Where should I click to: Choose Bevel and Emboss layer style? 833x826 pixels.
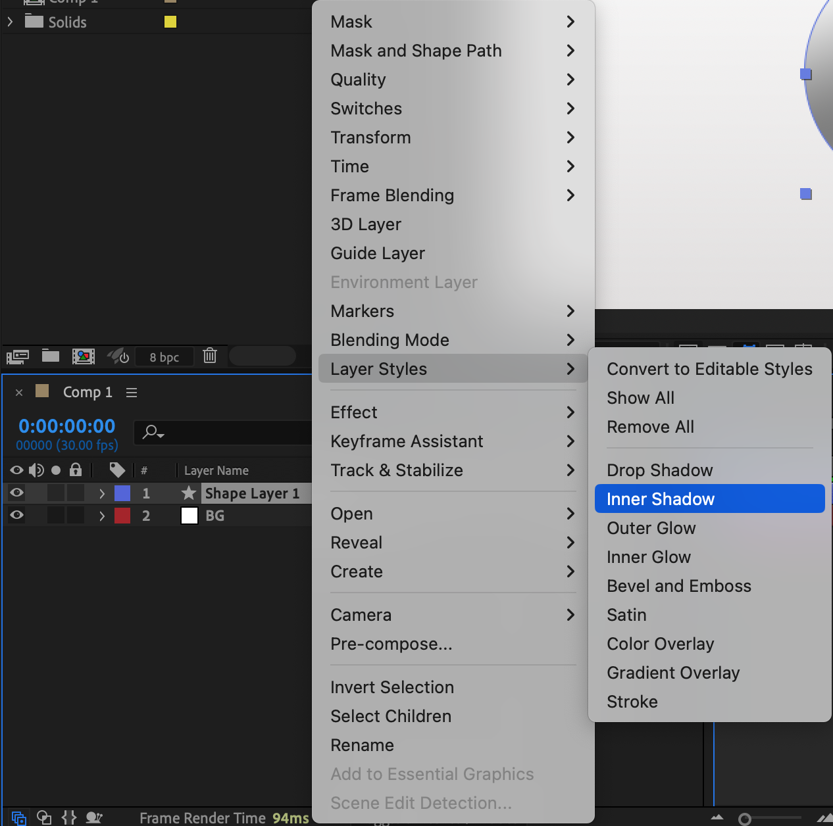pyautogui.click(x=678, y=586)
